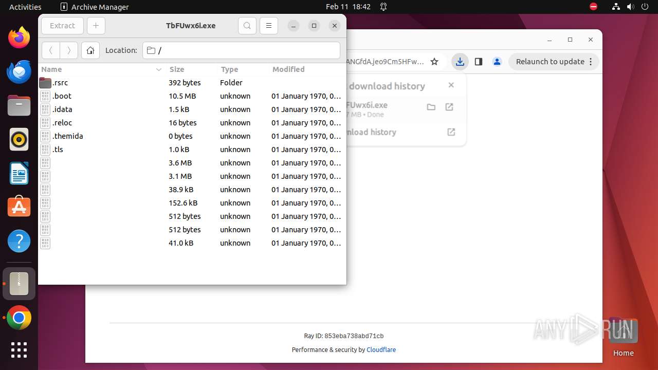Screen dimensions: 658x370
Task: Select the unnamed 38.9 kB entry
Action: click(x=192, y=190)
